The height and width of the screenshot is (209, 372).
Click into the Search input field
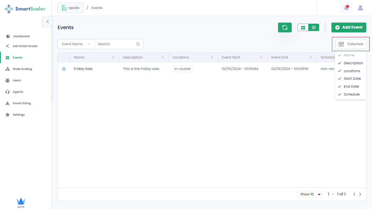115,44
